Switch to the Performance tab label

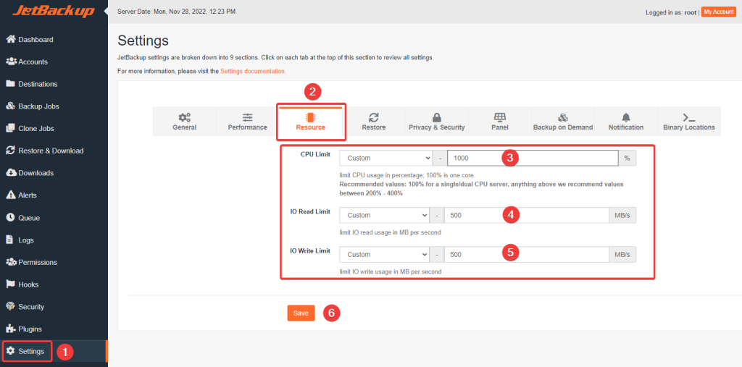coord(248,127)
